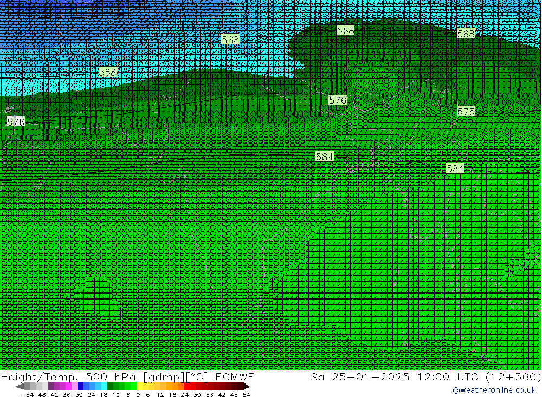Click the ECMWF model label
This screenshot has width=542, height=397.
234,377
